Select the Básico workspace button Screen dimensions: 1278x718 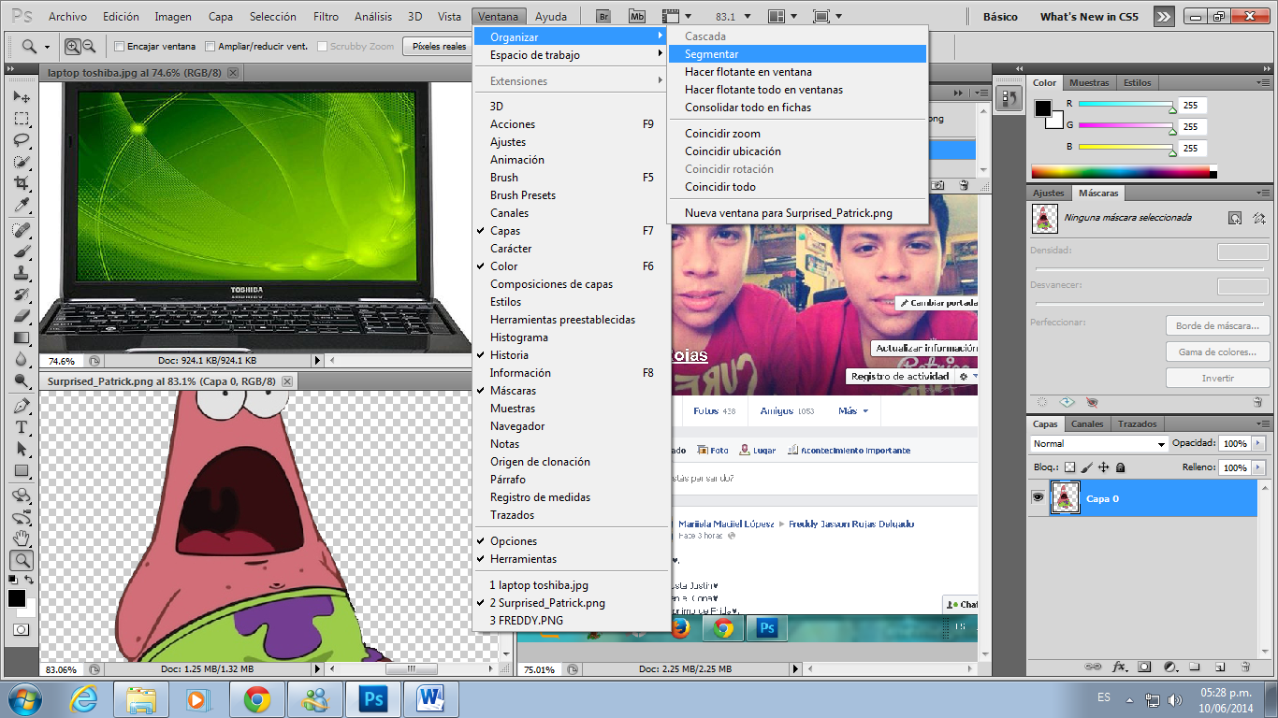1001,16
